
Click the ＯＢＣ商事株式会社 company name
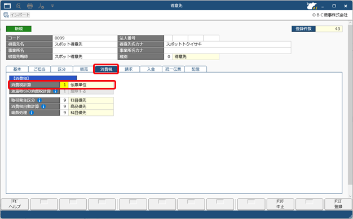click(330, 15)
